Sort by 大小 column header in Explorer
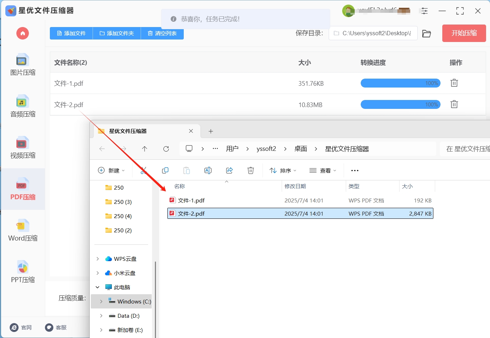Viewport: 490px width, 338px height. pyautogui.click(x=407, y=186)
